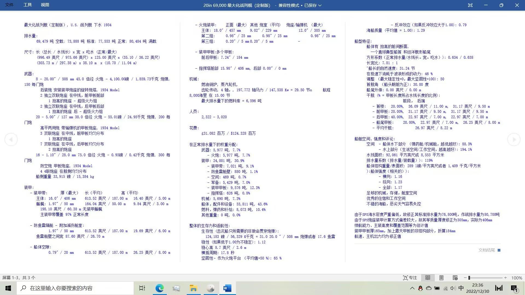This screenshot has height=295, width=525.
Task: Open OneDrive cloud tray icon
Action: point(429,288)
